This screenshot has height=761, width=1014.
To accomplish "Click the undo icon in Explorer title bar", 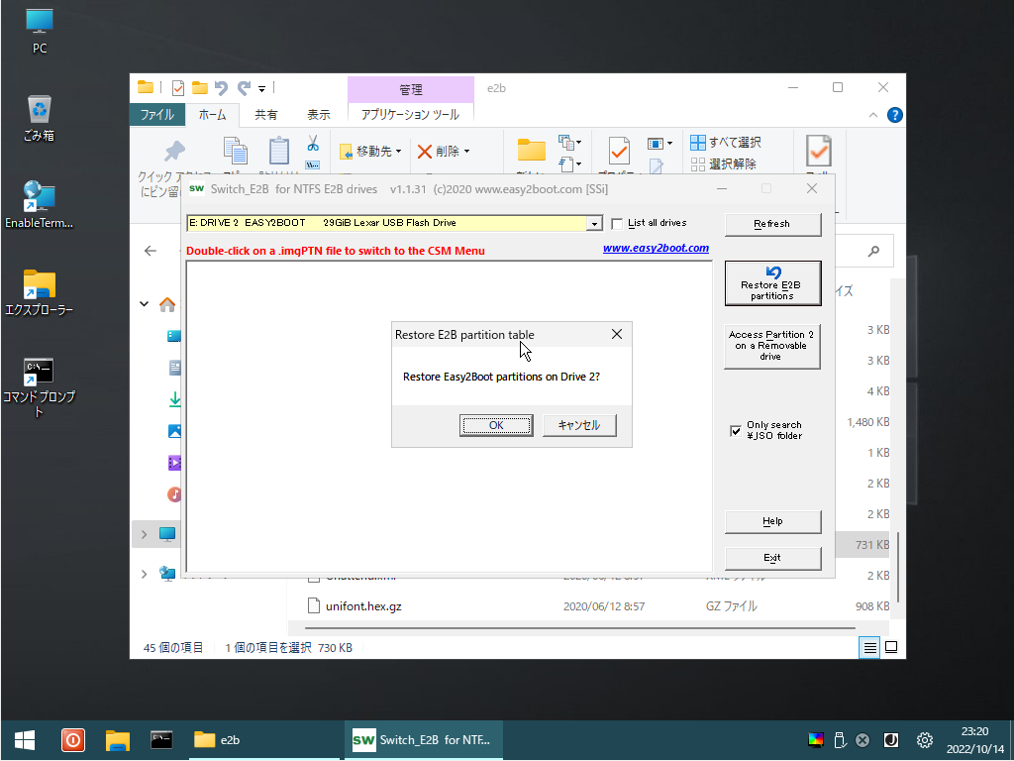I will pos(221,88).
